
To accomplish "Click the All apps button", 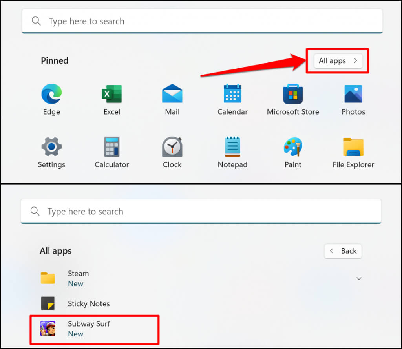I will click(x=338, y=61).
